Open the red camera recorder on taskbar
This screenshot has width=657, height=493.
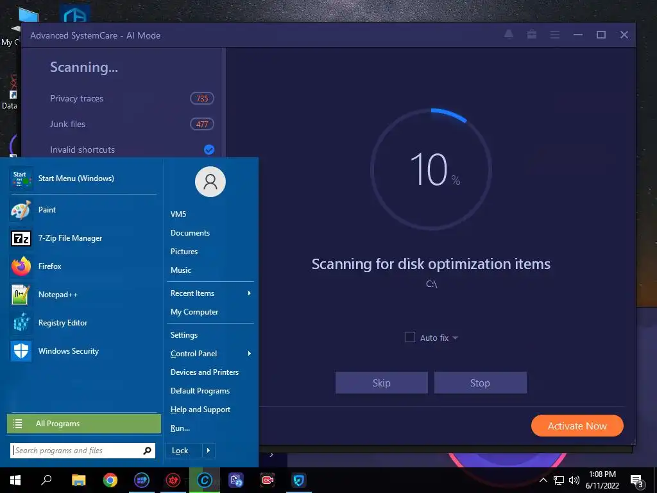click(x=268, y=480)
